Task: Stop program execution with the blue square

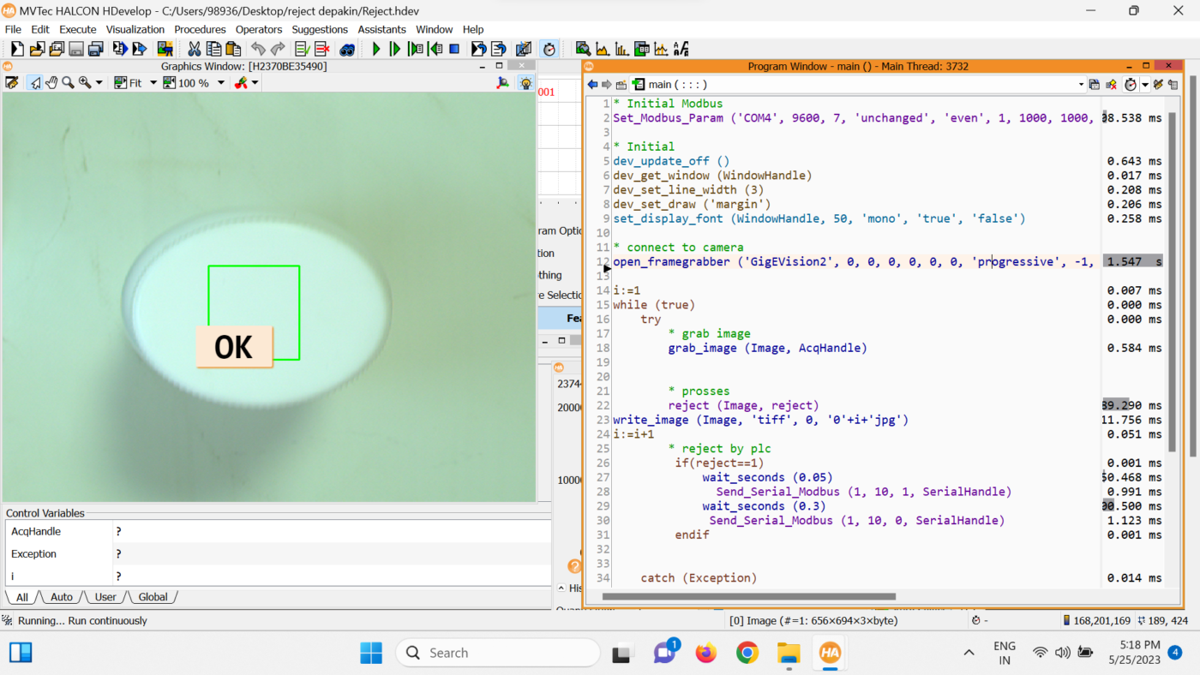Action: (x=454, y=49)
